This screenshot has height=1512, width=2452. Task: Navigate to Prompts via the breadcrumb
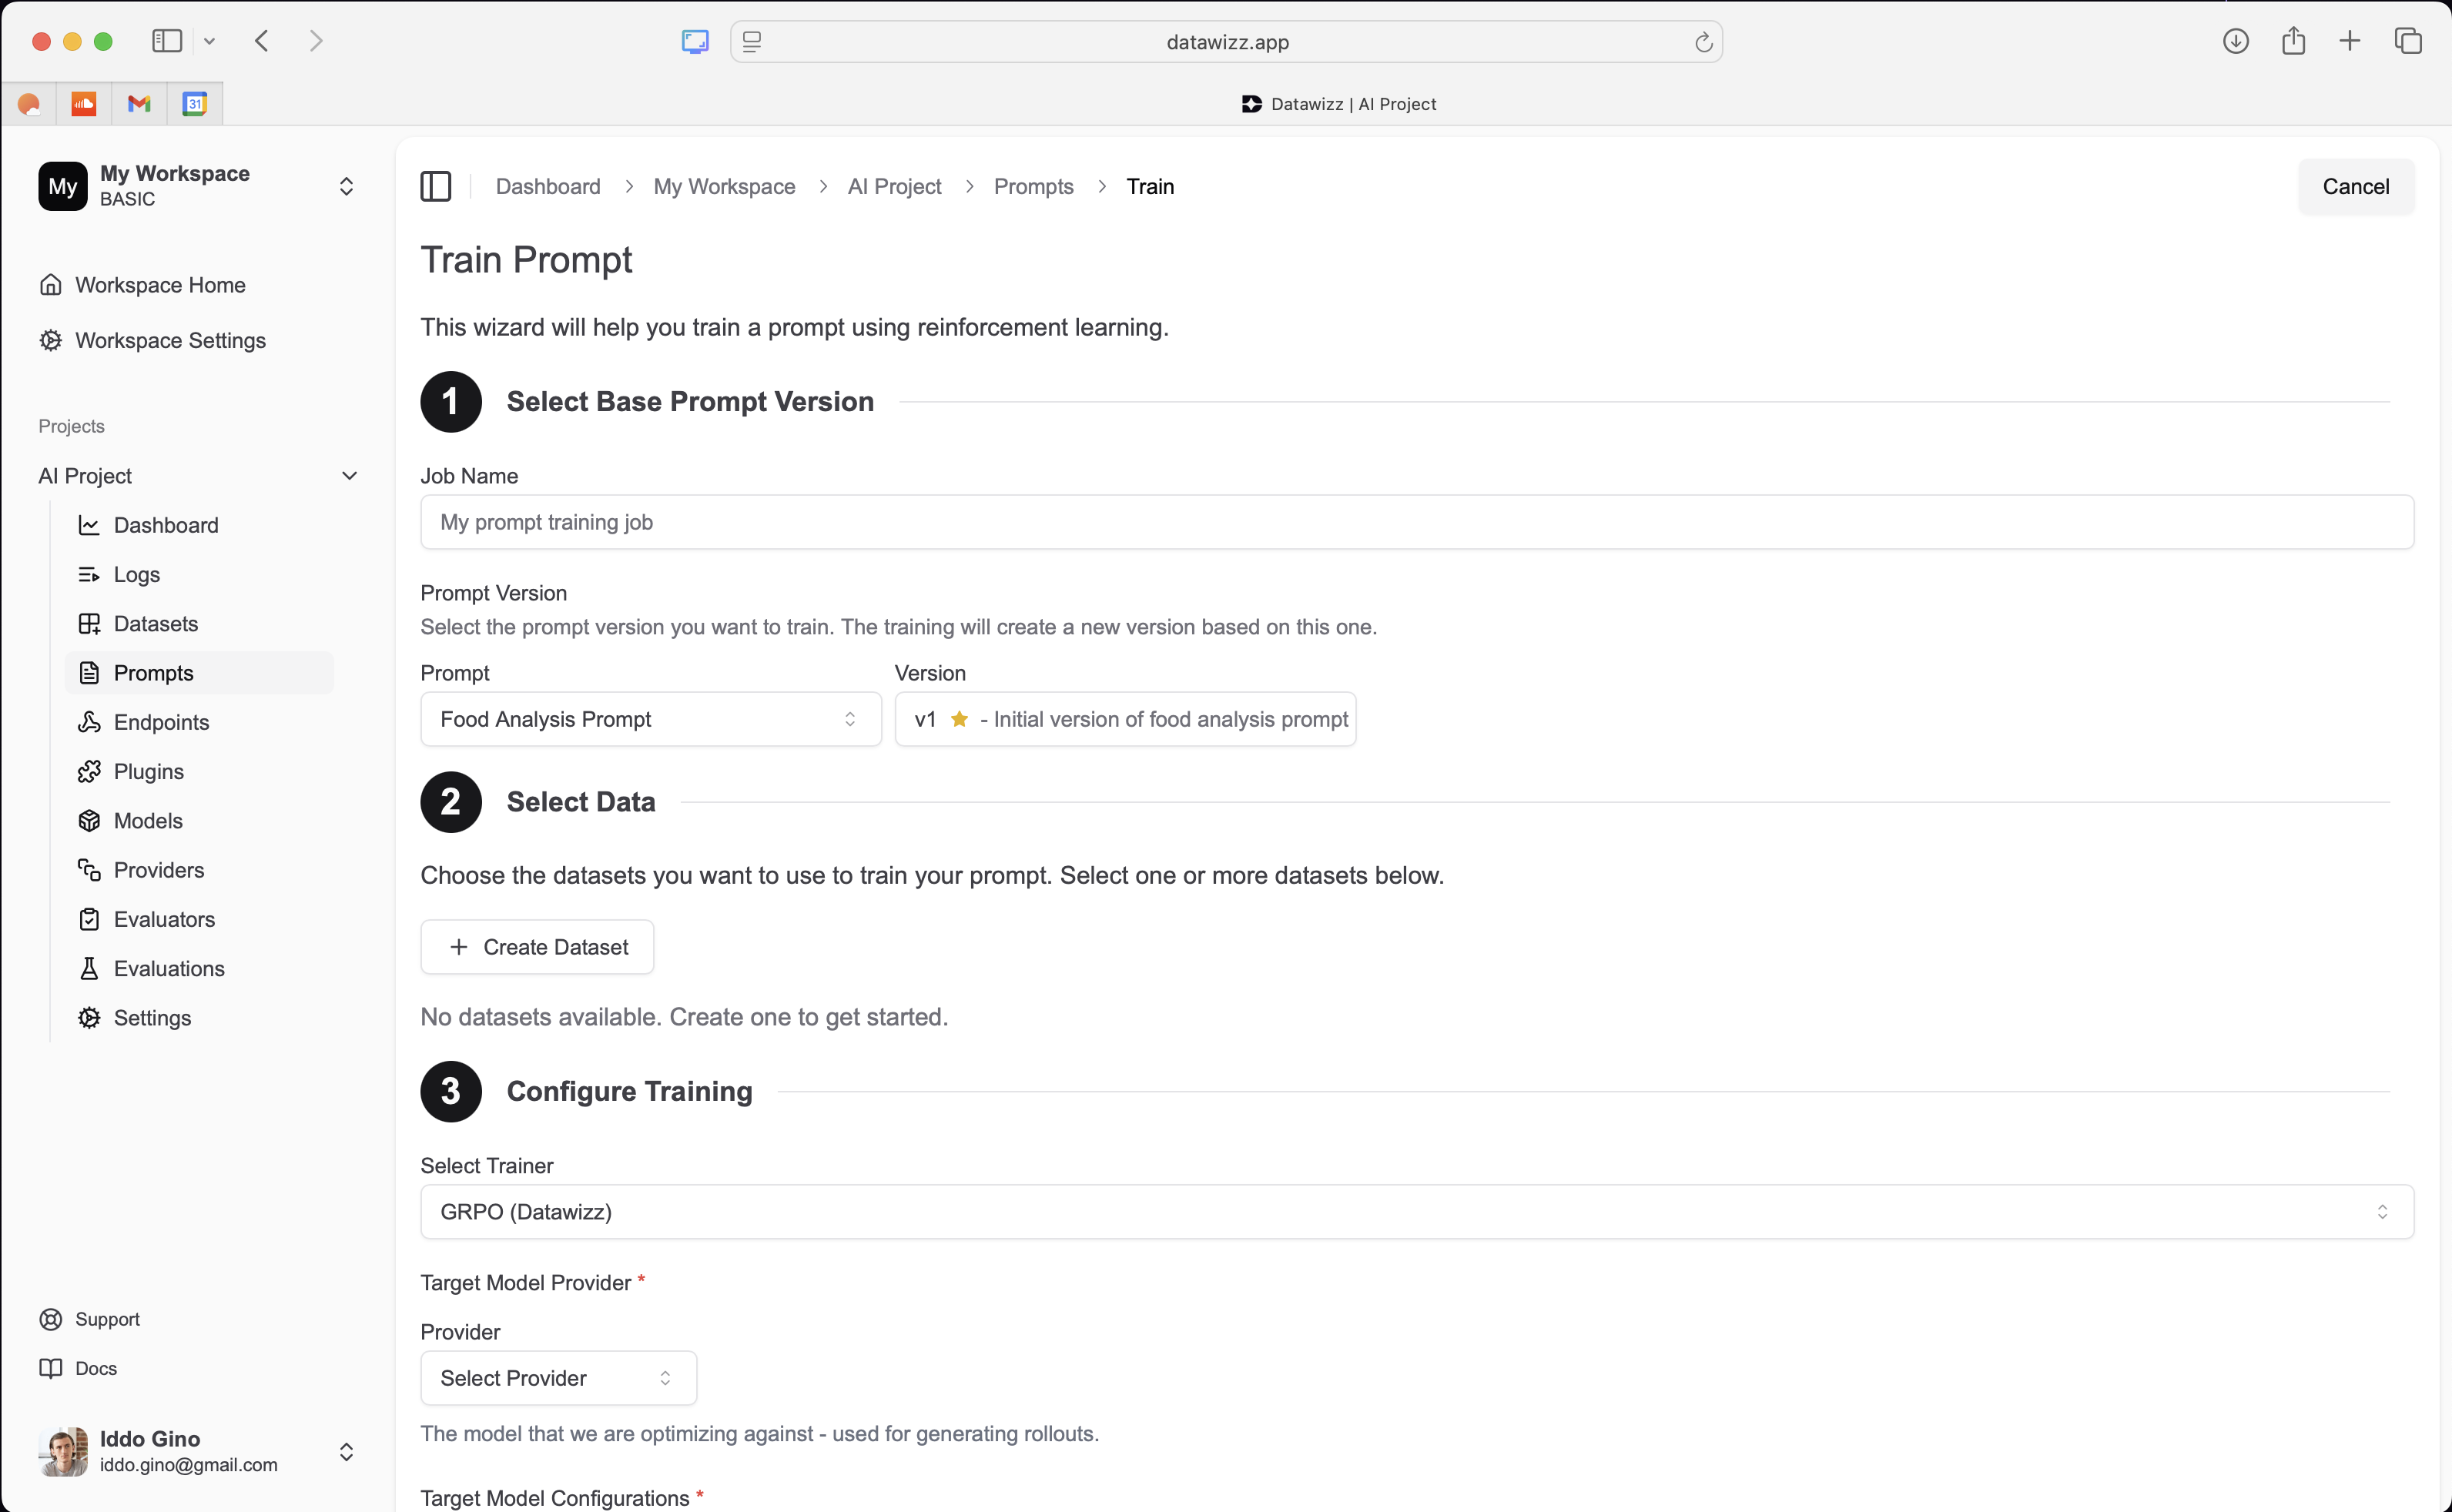[x=1033, y=186]
